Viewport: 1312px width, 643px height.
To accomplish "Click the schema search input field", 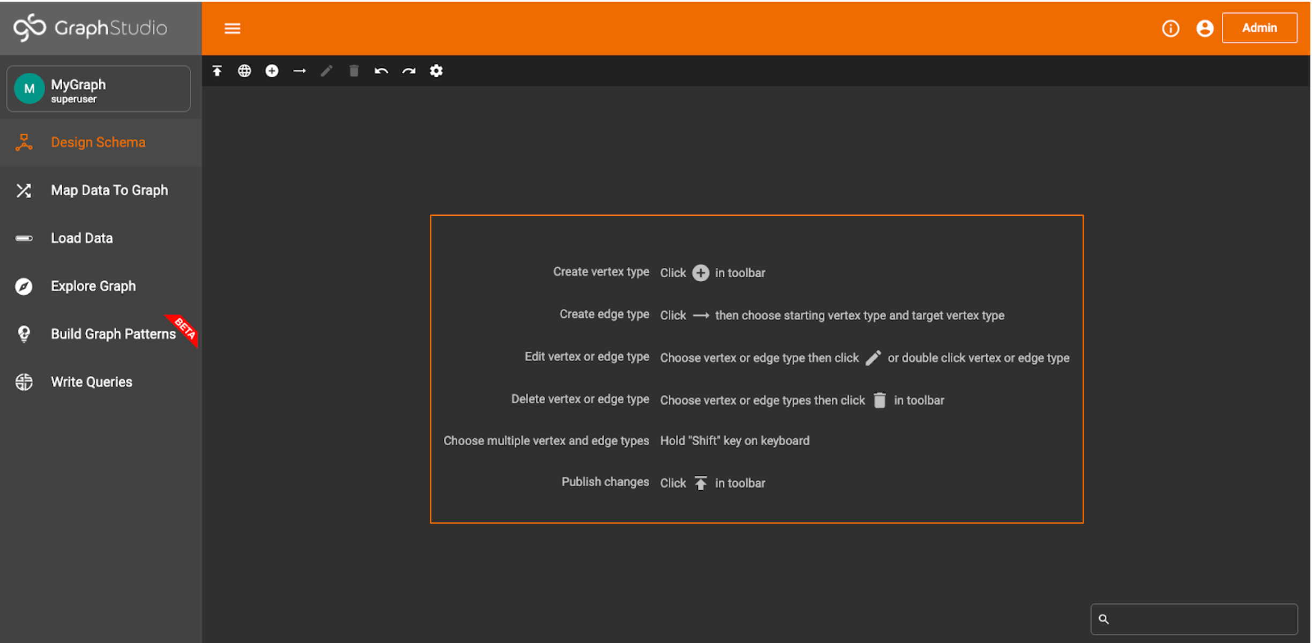I will [x=1201, y=619].
